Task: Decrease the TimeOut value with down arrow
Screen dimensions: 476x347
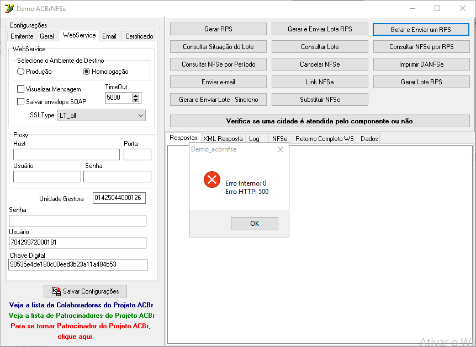Action: point(136,100)
